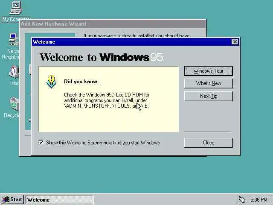Click the tip text about Windows 95D Lite CD-ROM
273x205 pixels.
(x=107, y=100)
